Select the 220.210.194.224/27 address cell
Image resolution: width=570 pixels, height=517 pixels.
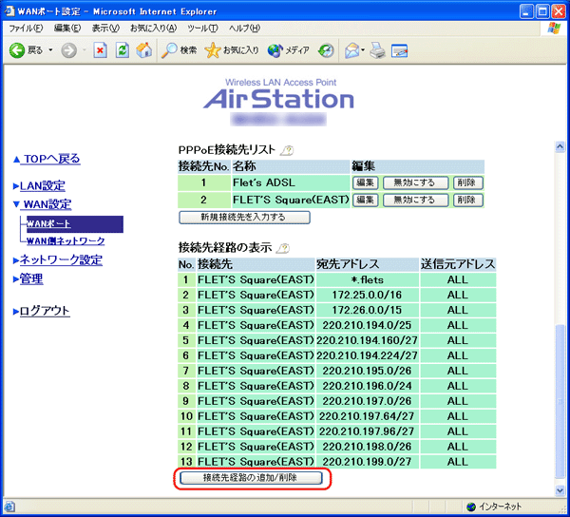[368, 355]
